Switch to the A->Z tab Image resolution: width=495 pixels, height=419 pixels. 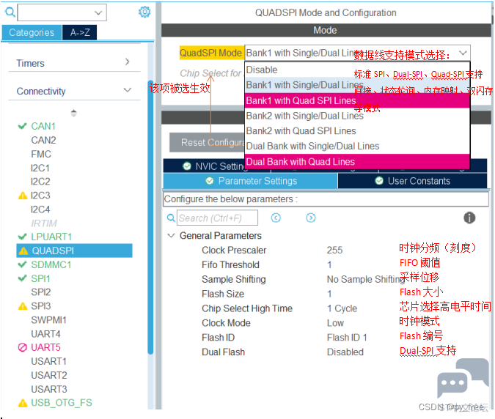[81, 32]
